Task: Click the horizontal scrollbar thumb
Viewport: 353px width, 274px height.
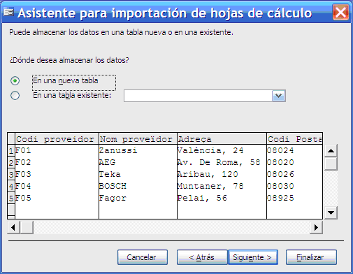Action: pyautogui.click(x=27, y=227)
